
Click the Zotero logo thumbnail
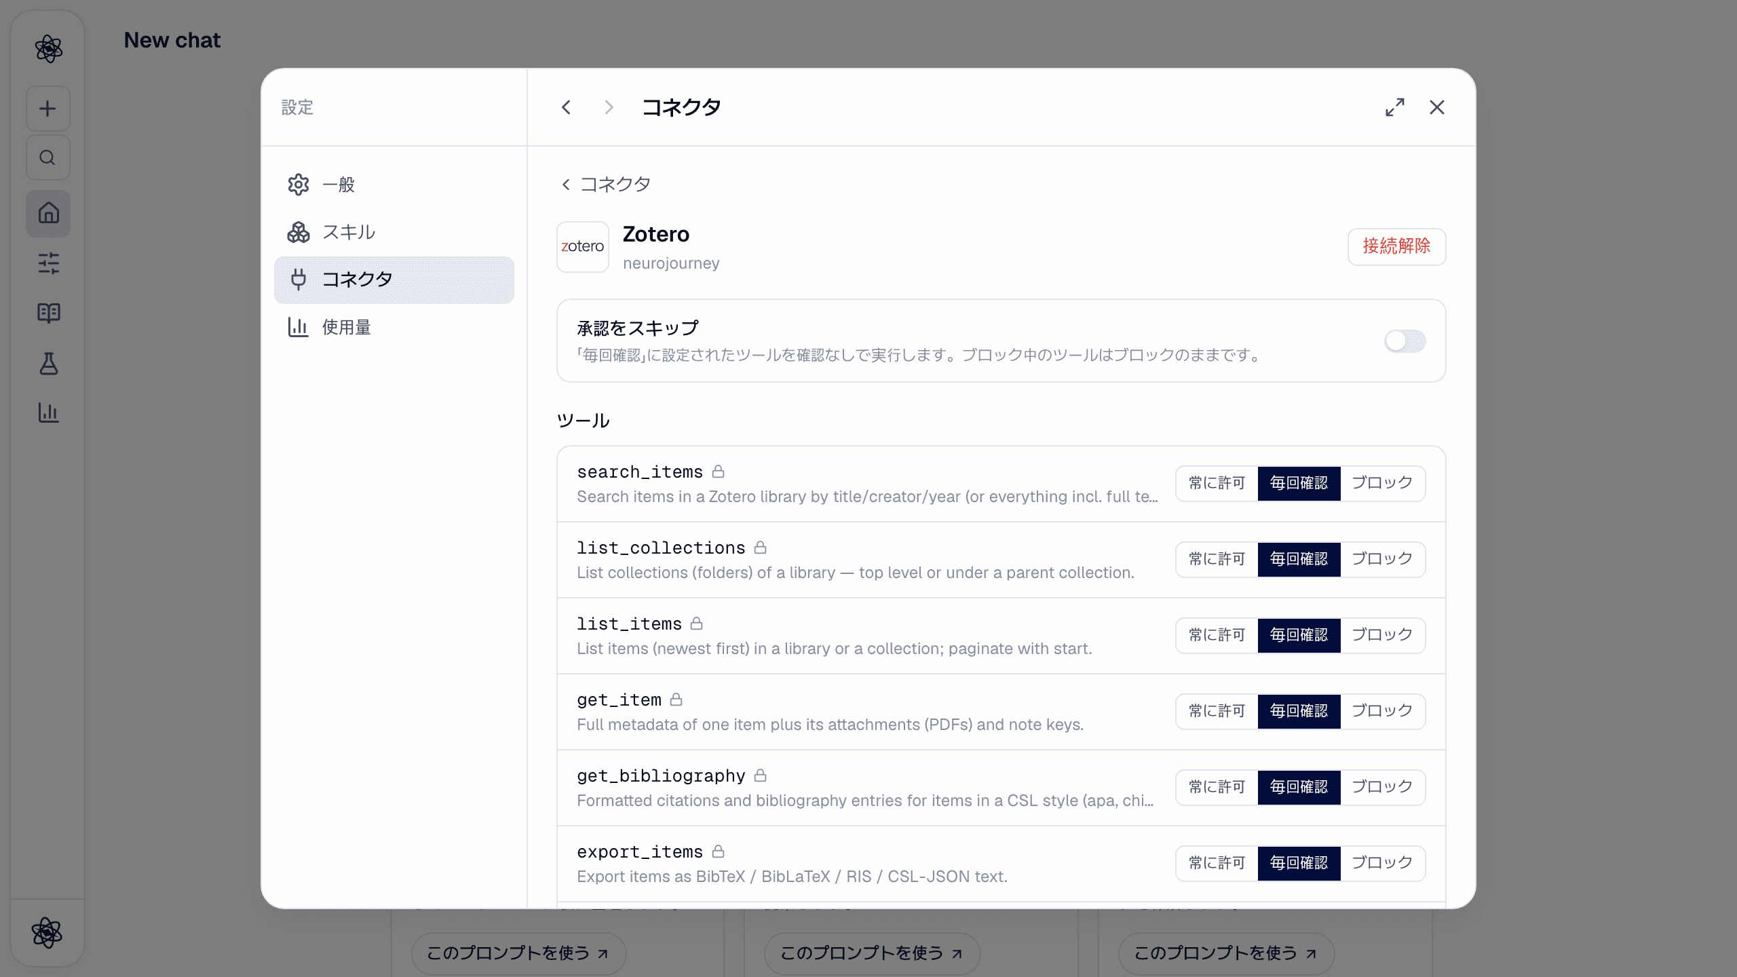click(583, 247)
